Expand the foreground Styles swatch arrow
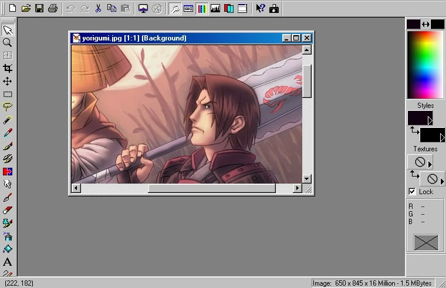Image resolution: width=446 pixels, height=288 pixels. click(430, 120)
